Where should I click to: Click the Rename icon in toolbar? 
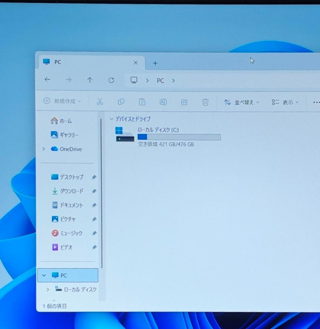coord(163,102)
